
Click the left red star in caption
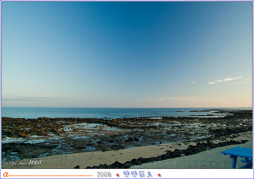(x=118, y=175)
